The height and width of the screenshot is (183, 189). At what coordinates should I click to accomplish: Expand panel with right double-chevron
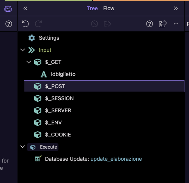[176, 8]
